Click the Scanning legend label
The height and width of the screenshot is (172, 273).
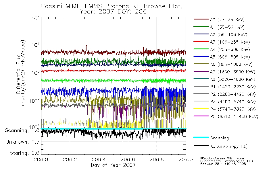219,138
